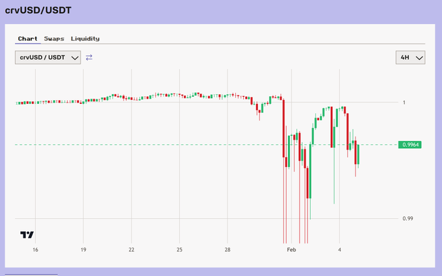Open the Liquidity tab
Image resolution: width=442 pixels, height=276 pixels.
click(x=85, y=38)
